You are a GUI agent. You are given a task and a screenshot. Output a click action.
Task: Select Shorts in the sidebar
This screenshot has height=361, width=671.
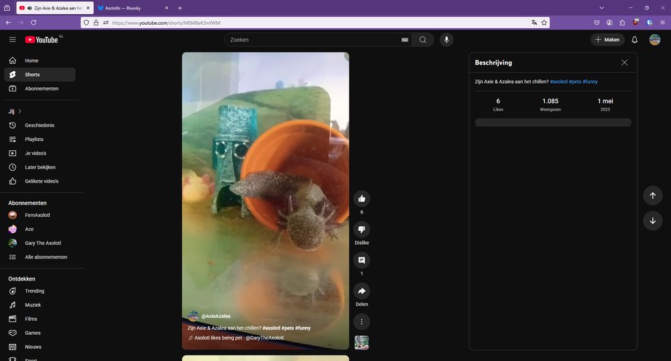[40, 74]
